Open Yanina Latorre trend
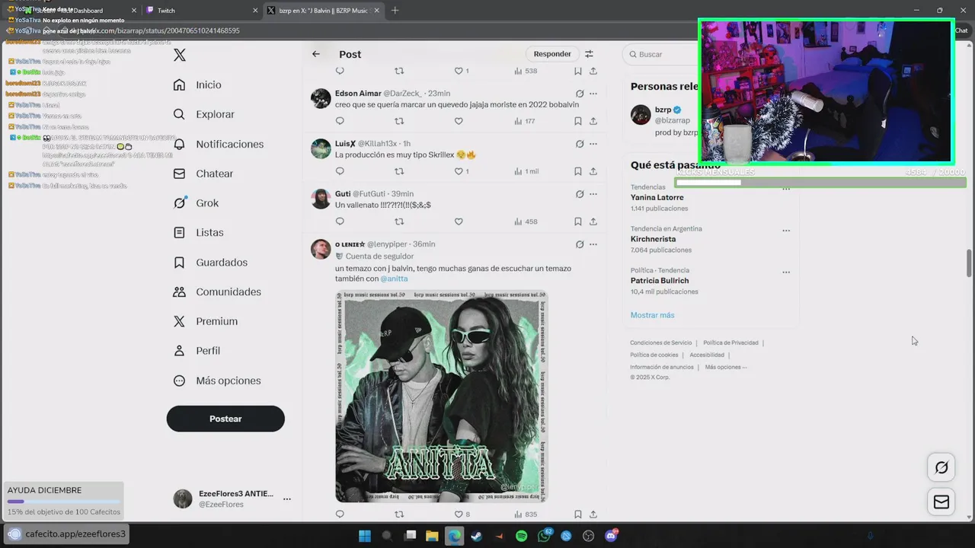This screenshot has width=975, height=548. tap(657, 197)
